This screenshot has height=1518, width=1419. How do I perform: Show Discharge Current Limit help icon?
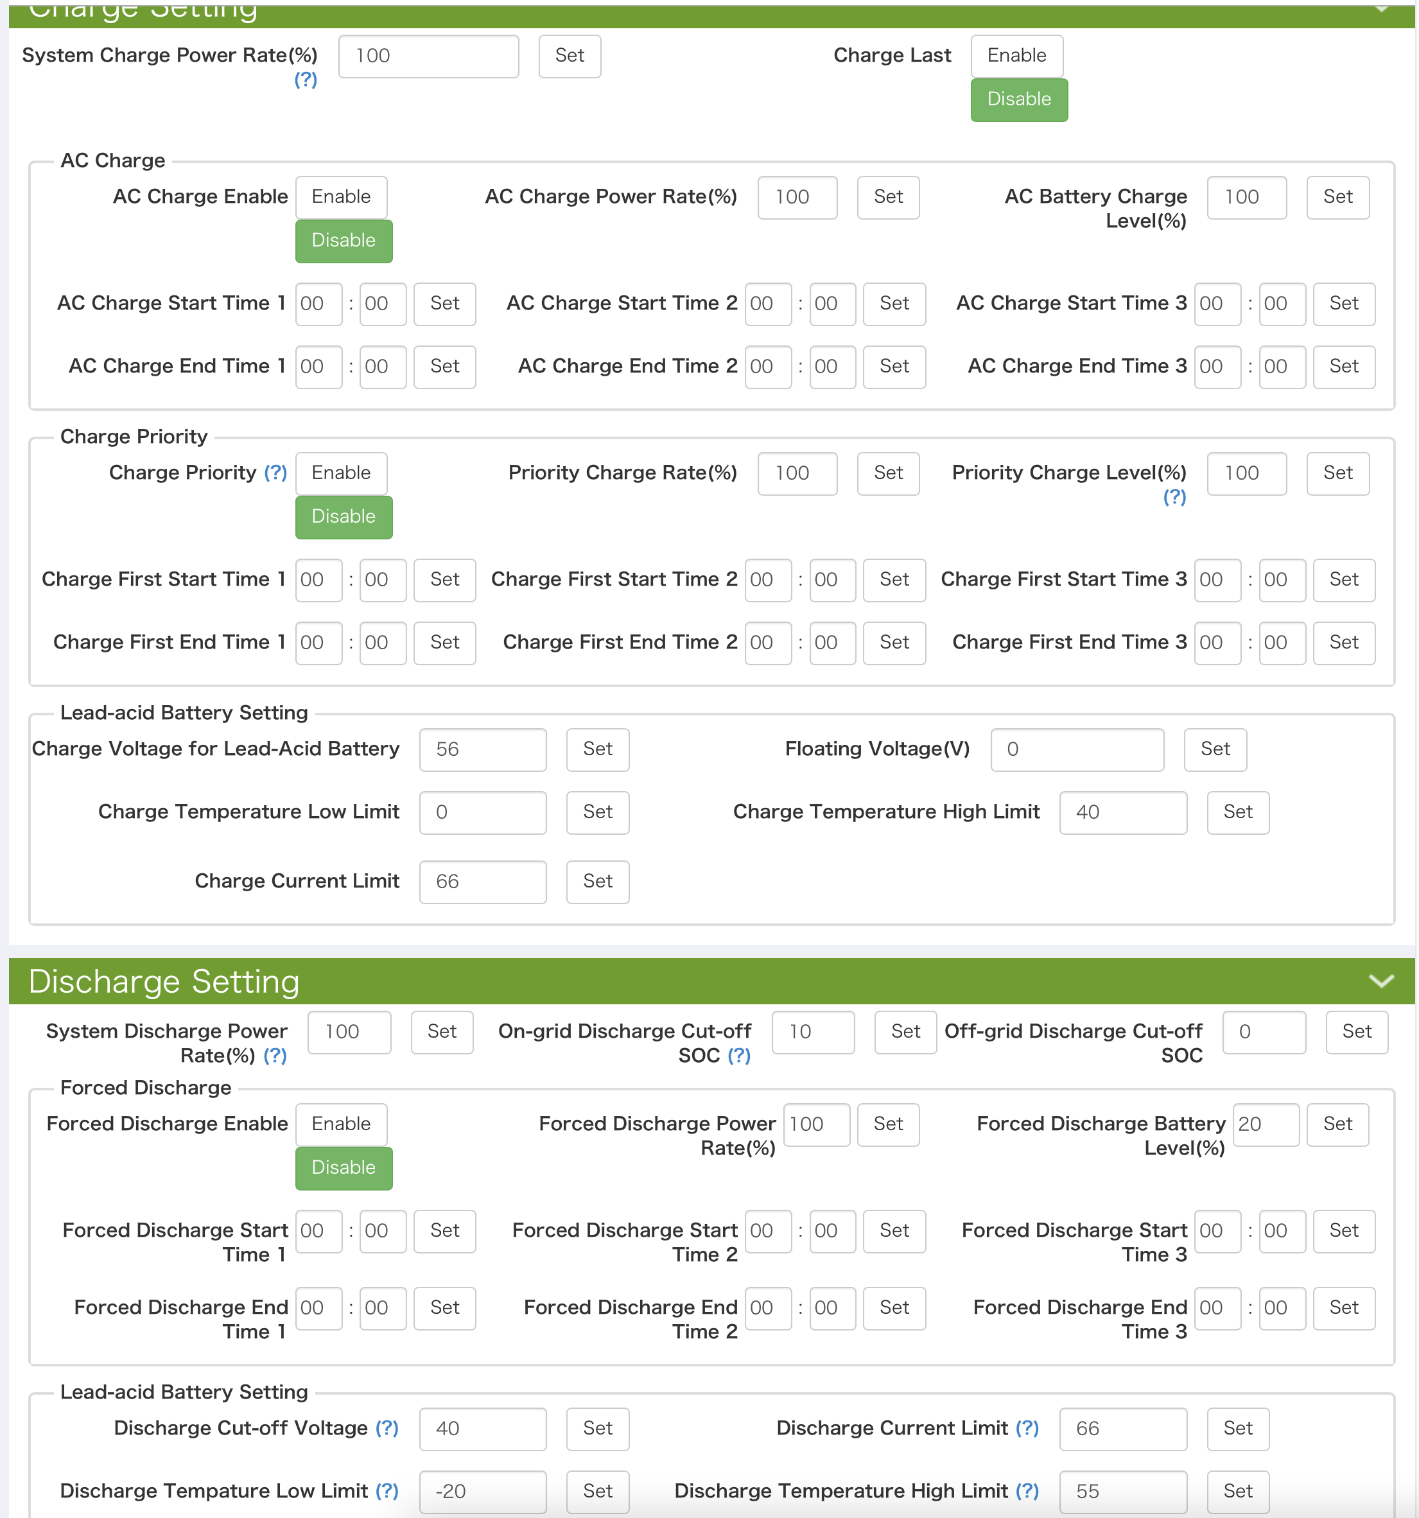pos(1027,1428)
